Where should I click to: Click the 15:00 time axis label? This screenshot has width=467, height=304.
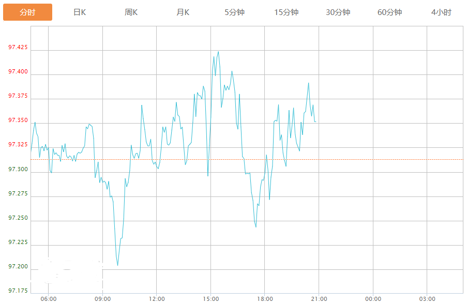tap(210, 299)
